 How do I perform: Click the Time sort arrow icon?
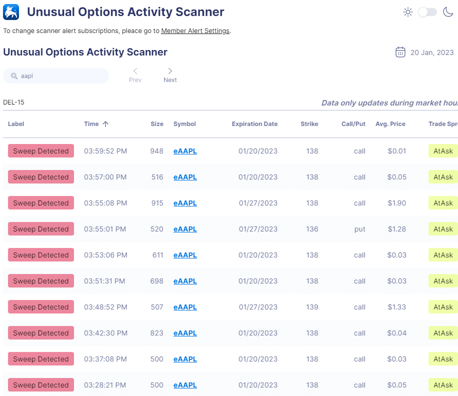point(105,124)
